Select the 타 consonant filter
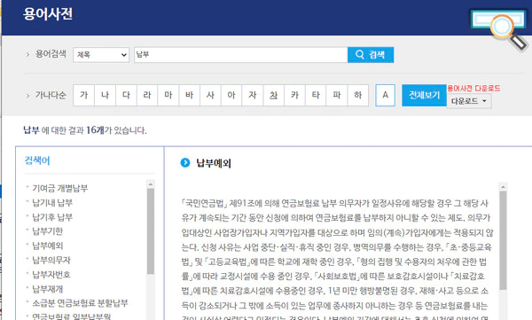 pos(316,95)
